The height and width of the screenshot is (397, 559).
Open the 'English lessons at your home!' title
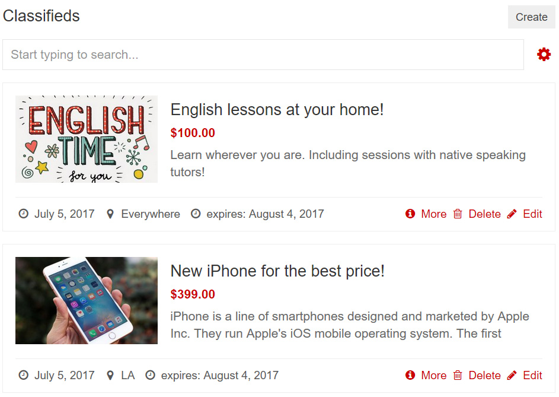[x=277, y=110]
